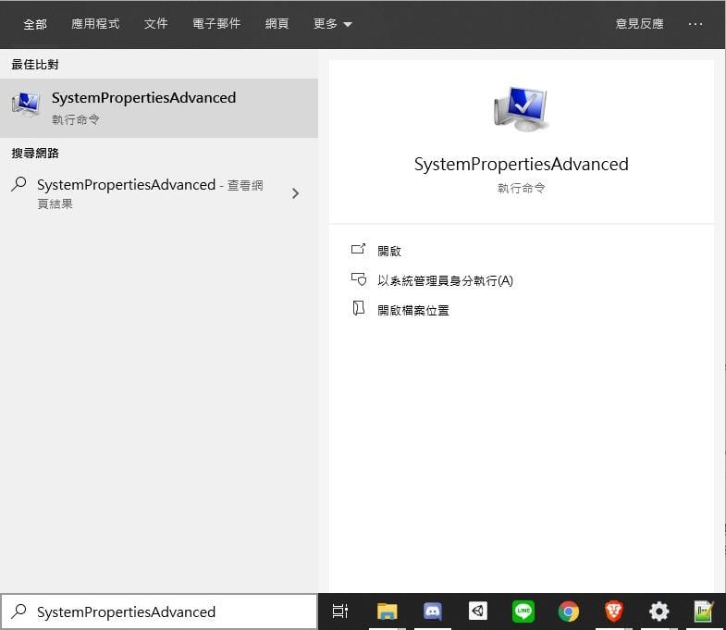Choose 以系統管理員身分執行(A)
The image size is (726, 630).
(445, 280)
